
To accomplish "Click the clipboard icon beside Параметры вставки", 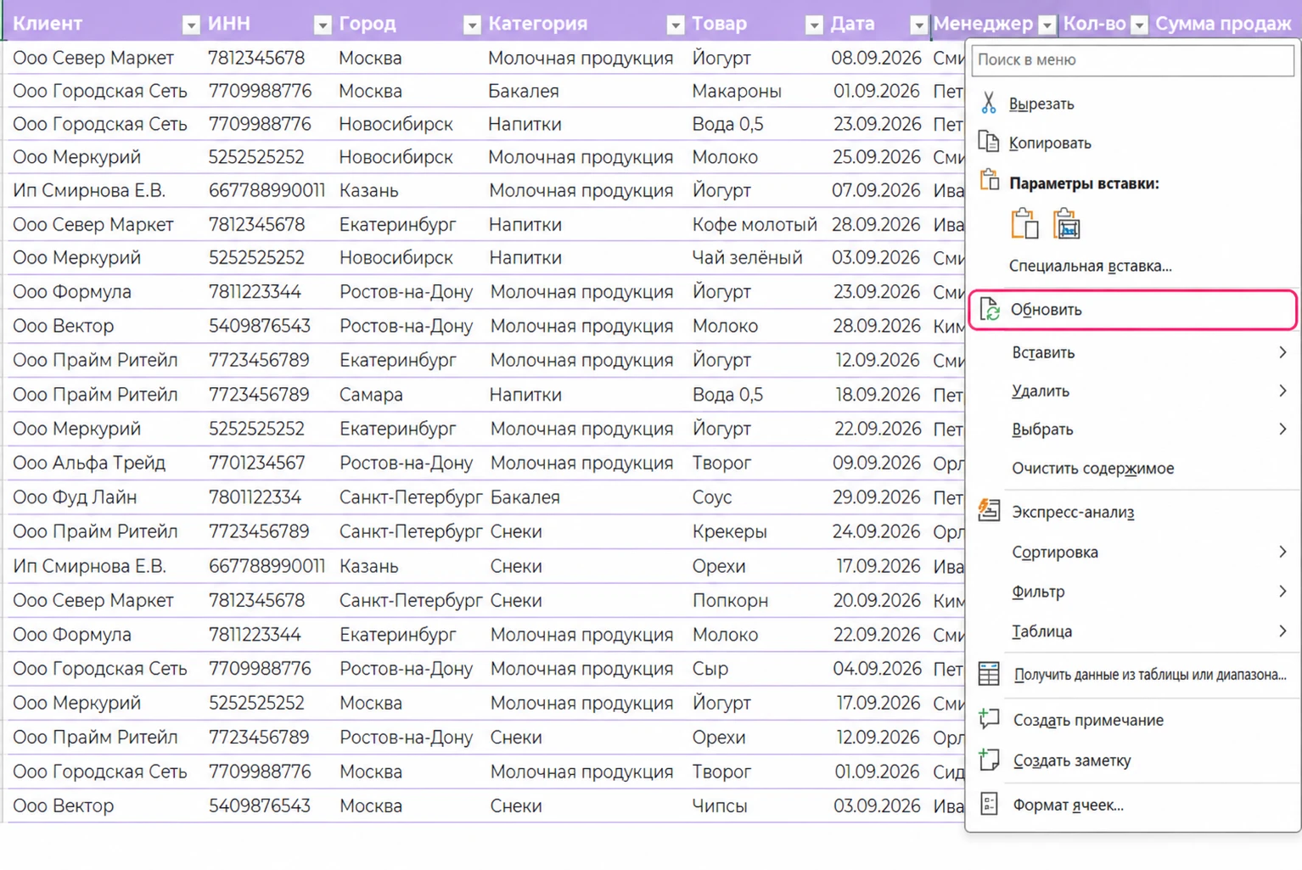I will (x=989, y=180).
